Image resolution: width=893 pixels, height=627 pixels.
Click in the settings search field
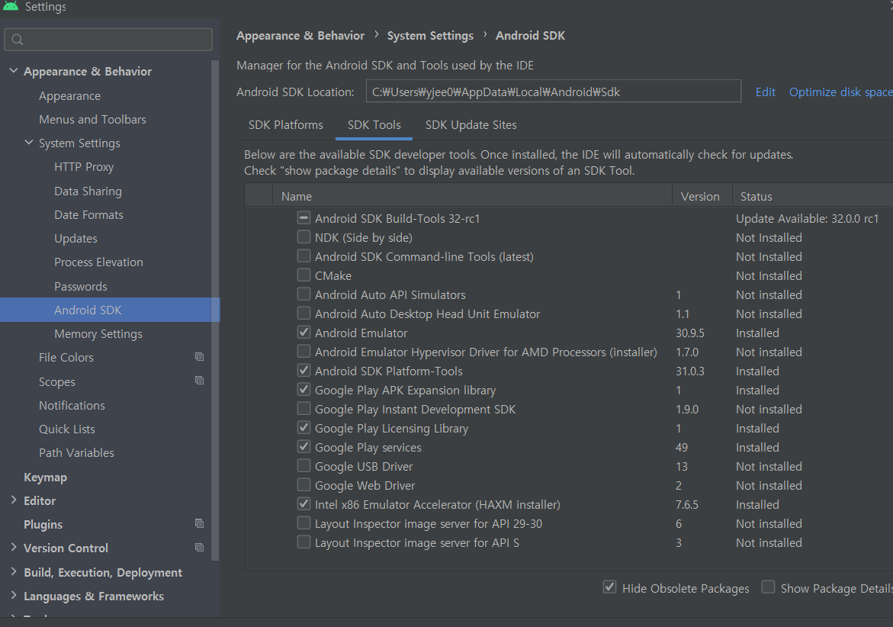click(108, 40)
